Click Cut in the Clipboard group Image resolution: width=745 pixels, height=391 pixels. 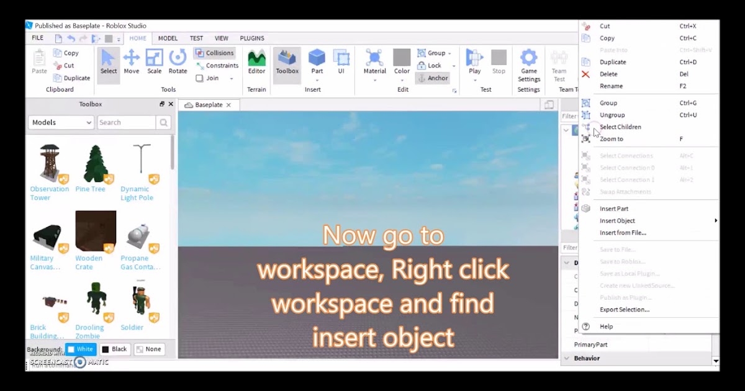coord(63,66)
